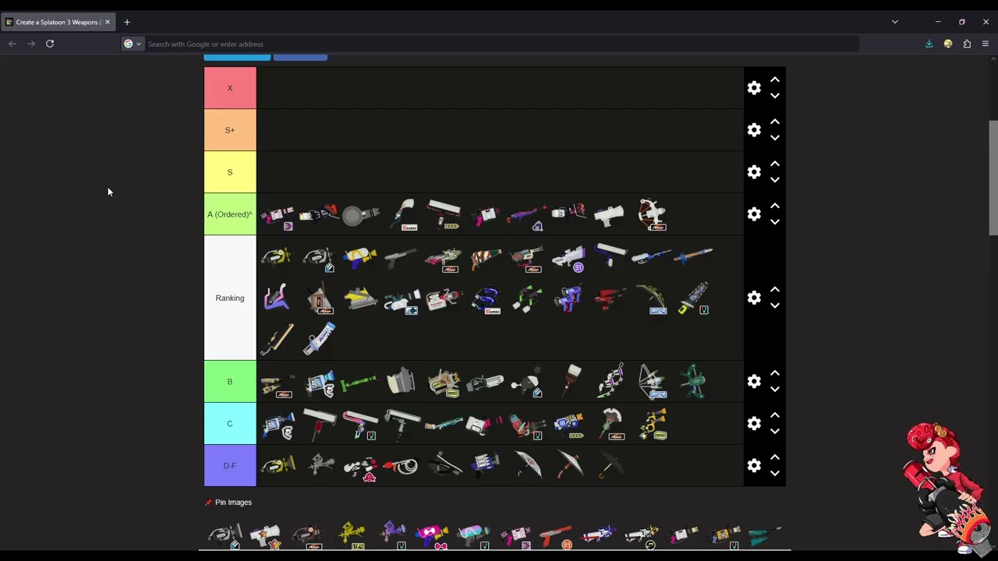Open a new browser tab
This screenshot has height=561, width=998.
click(127, 22)
